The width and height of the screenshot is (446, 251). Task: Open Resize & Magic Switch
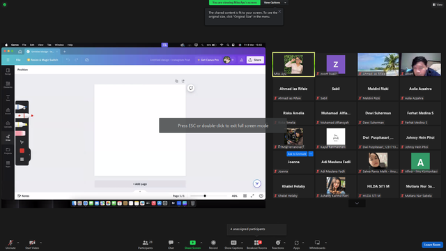pos(43,60)
